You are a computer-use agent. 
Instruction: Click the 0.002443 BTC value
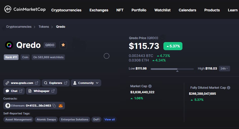(141, 56)
